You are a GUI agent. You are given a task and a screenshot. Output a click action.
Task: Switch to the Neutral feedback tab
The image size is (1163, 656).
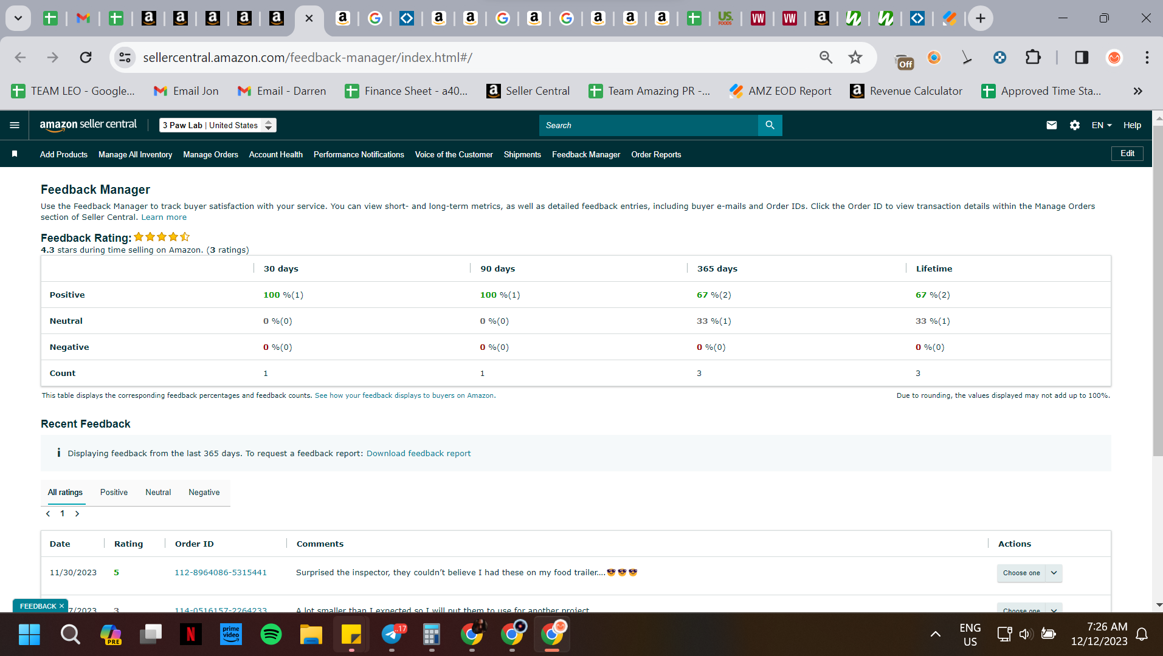[x=158, y=493]
